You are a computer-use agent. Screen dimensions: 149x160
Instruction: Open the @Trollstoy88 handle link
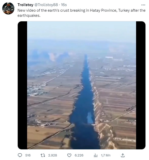46,5
